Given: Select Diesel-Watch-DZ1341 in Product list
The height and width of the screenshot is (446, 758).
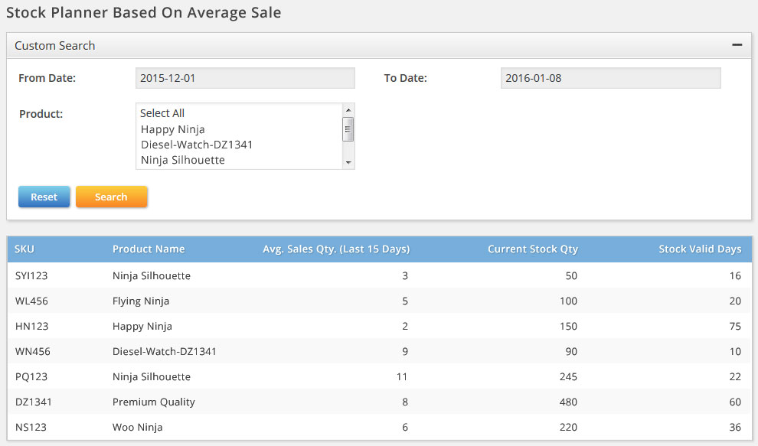Looking at the screenshot, I should tap(197, 145).
